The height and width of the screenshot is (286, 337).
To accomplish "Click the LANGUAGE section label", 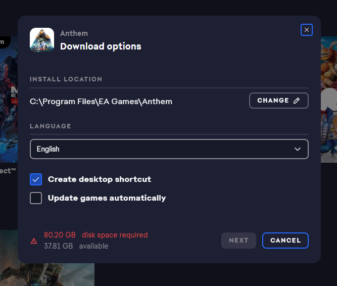I will 51,126.
